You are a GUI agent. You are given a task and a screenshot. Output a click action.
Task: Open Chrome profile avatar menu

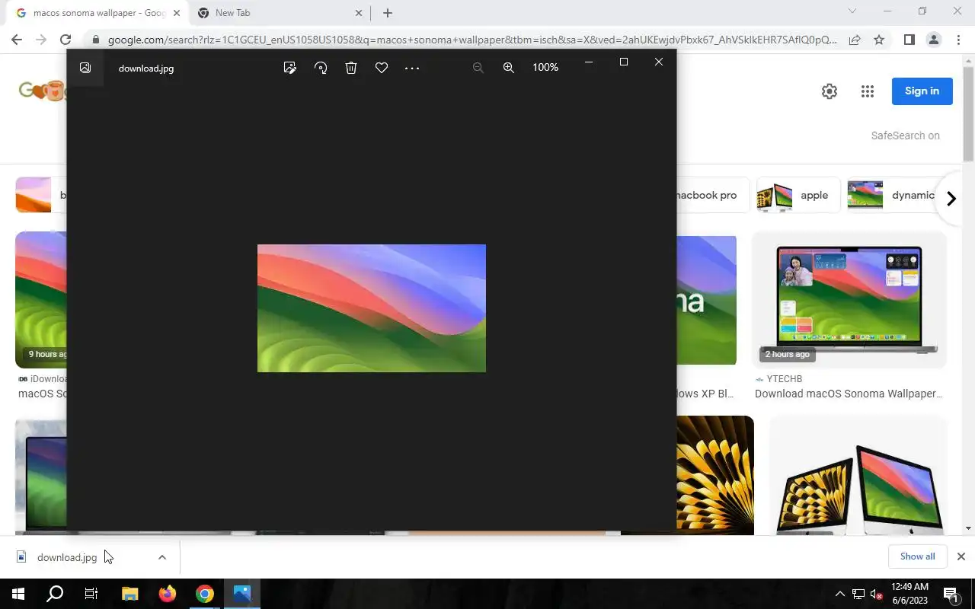(933, 40)
